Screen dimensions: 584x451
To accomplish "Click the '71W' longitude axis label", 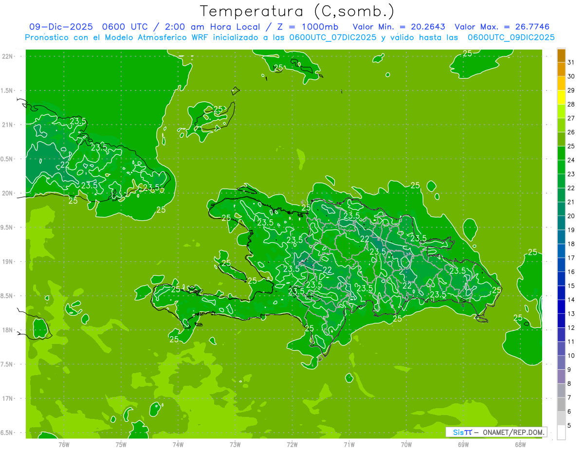I will click(349, 444).
